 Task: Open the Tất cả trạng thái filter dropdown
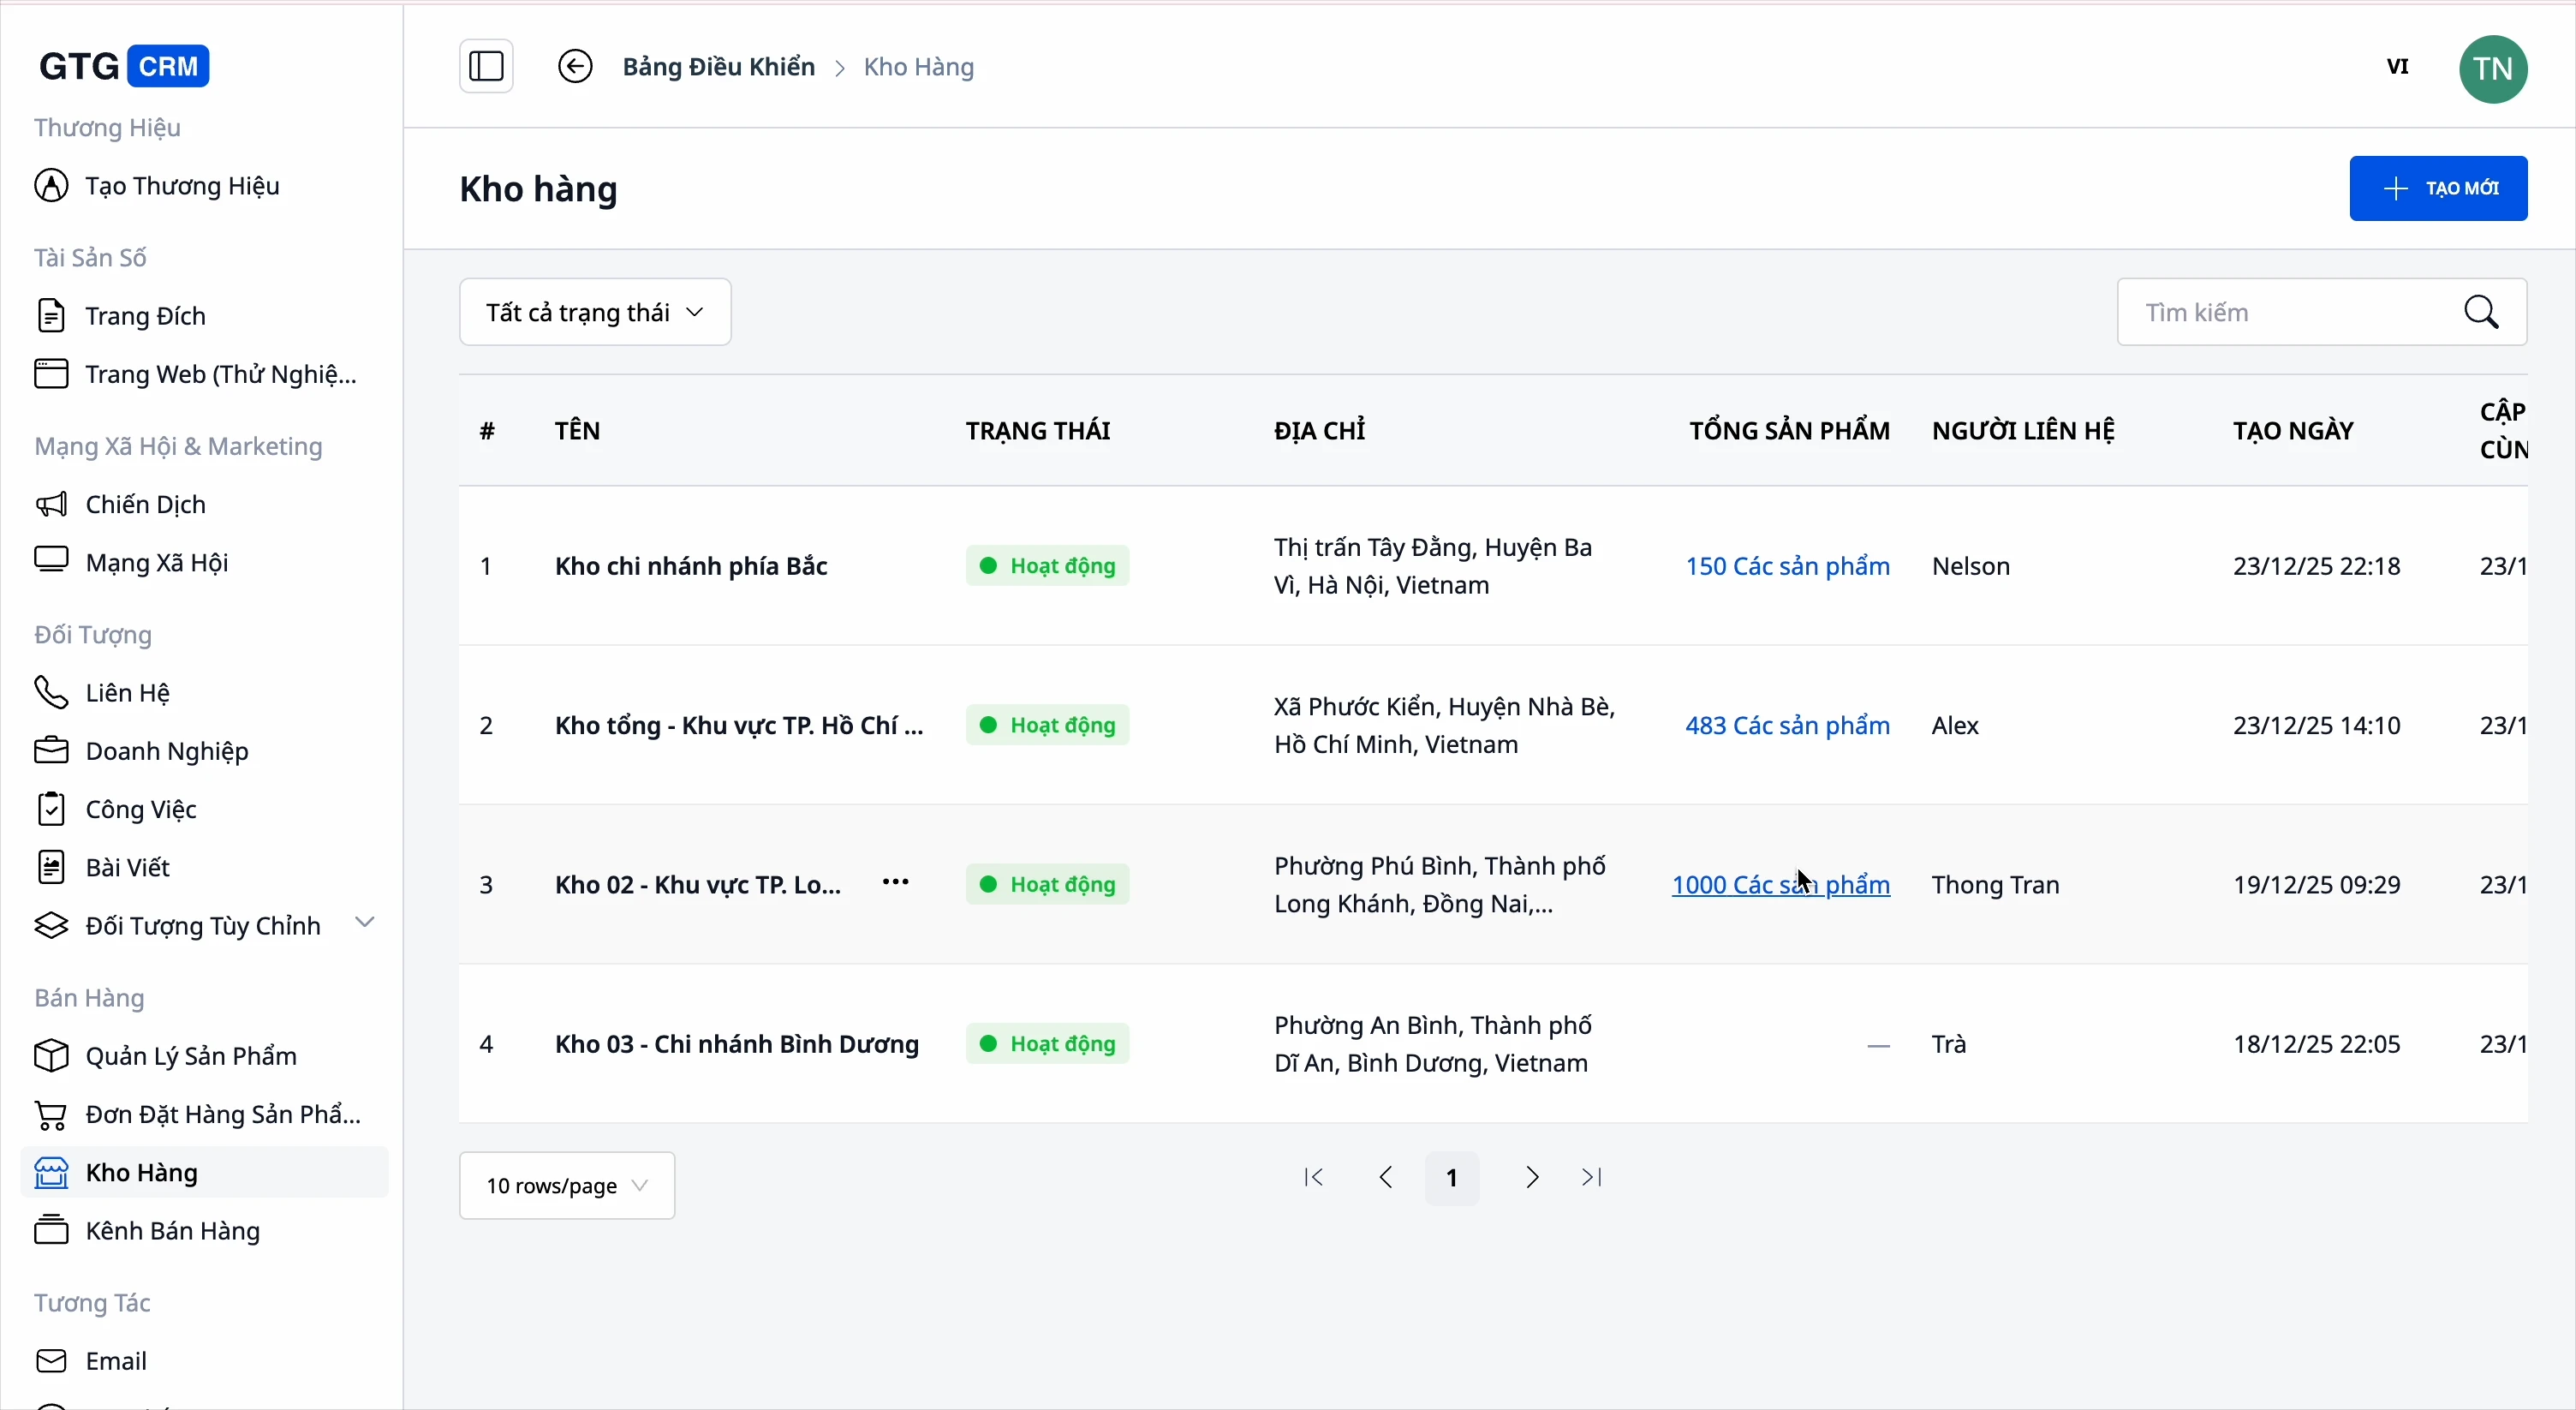click(x=595, y=313)
